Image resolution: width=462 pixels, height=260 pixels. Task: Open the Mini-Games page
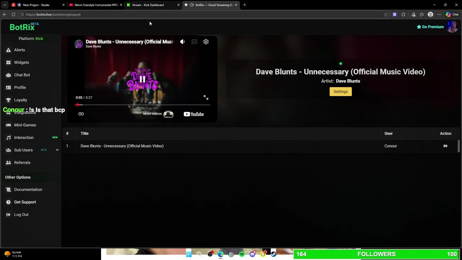(x=25, y=125)
